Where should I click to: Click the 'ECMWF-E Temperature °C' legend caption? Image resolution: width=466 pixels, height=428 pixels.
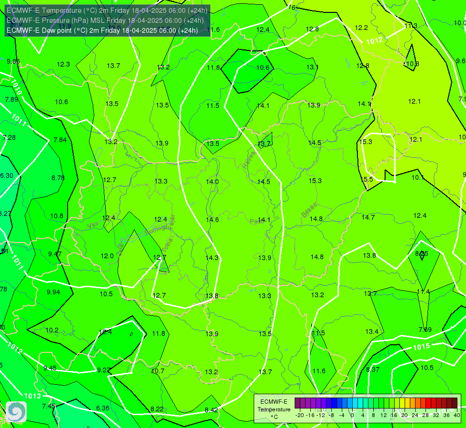274,409
